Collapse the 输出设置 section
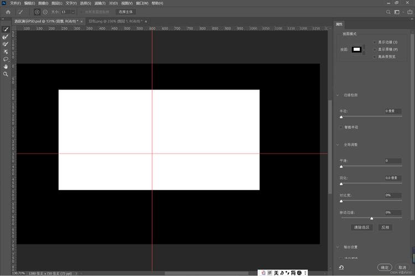Image resolution: width=415 pixels, height=276 pixels. click(338, 247)
